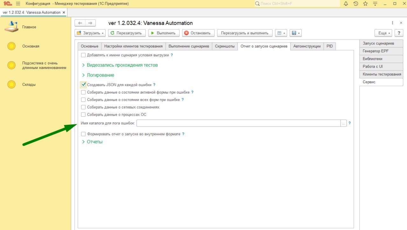Image resolution: width=407 pixels, height=230 pixels.
Task: Open Библиотеки side tab
Action: pyautogui.click(x=381, y=59)
